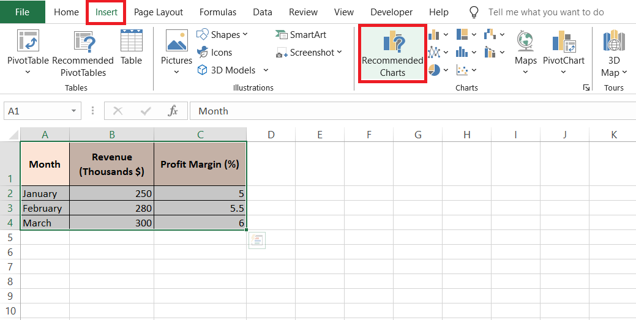Insert a SmartArt graphic

point(301,34)
